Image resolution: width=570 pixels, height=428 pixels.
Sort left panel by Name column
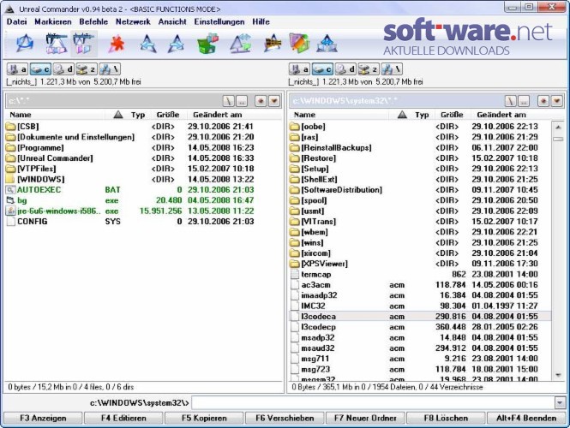(x=55, y=115)
